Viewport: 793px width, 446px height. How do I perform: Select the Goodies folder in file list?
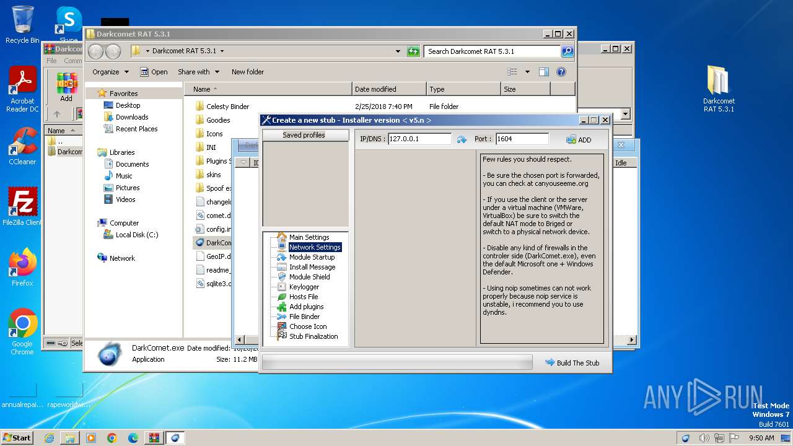(x=218, y=120)
